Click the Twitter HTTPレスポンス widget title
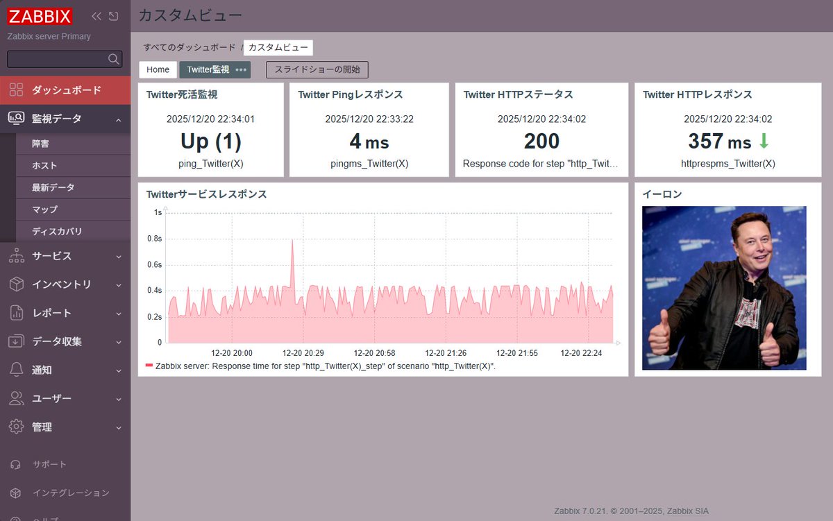The image size is (833, 521). [698, 94]
